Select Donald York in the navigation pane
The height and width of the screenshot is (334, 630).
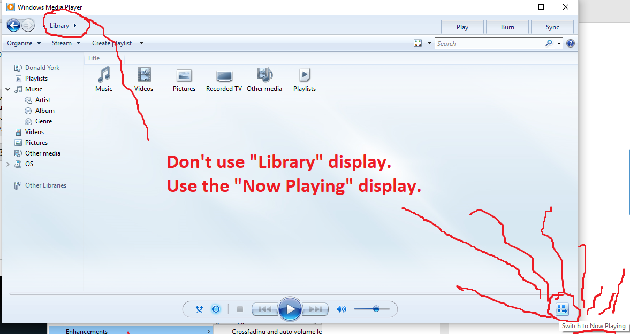42,68
